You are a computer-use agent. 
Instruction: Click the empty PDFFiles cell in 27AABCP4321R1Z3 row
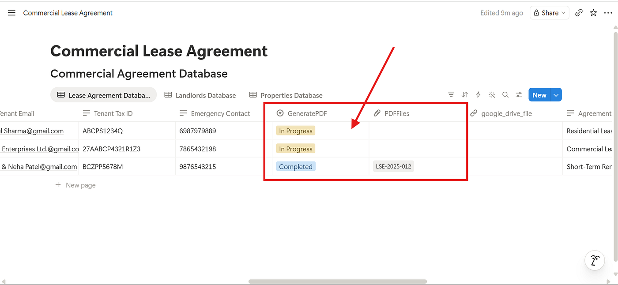click(417, 149)
